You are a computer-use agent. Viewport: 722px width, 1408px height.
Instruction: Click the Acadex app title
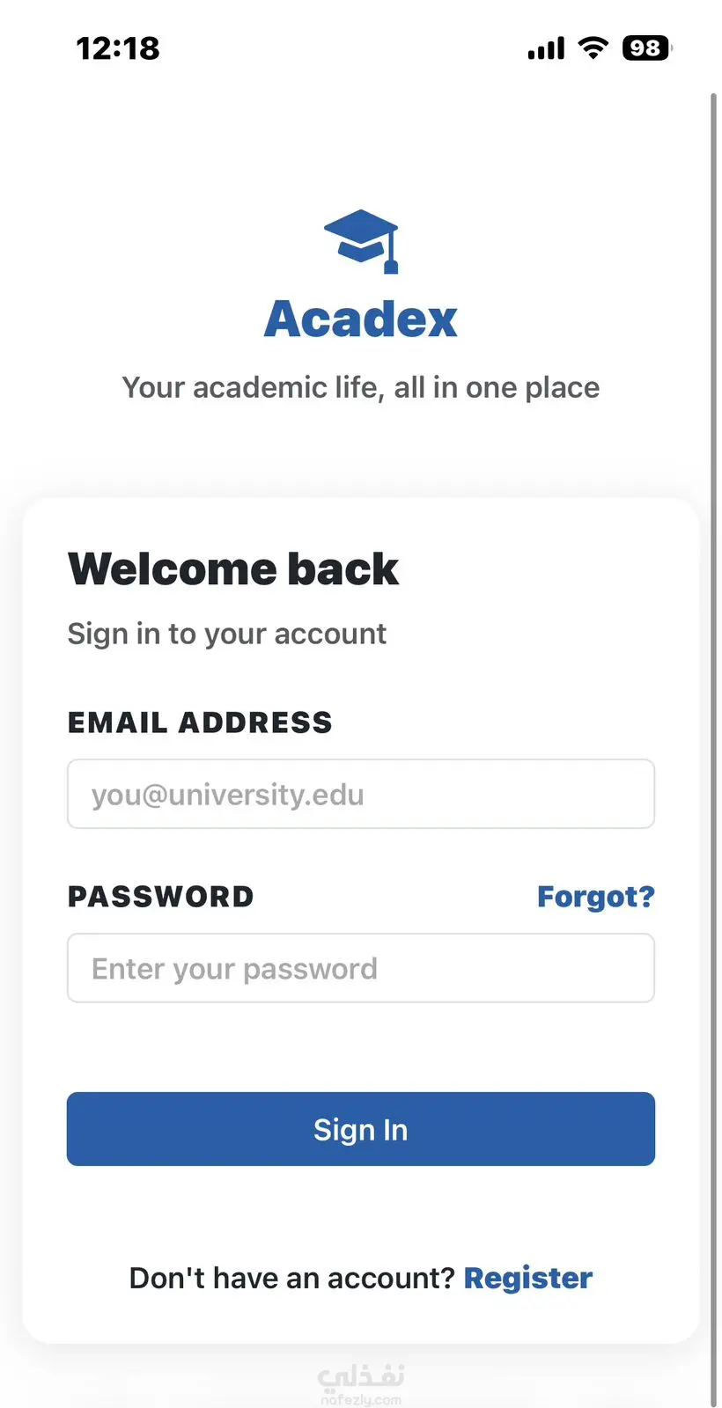[361, 319]
